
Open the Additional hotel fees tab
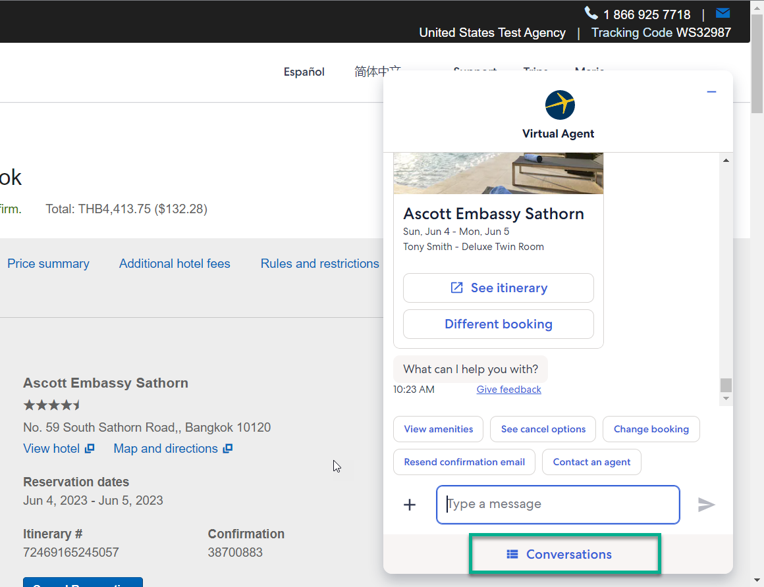(x=175, y=264)
